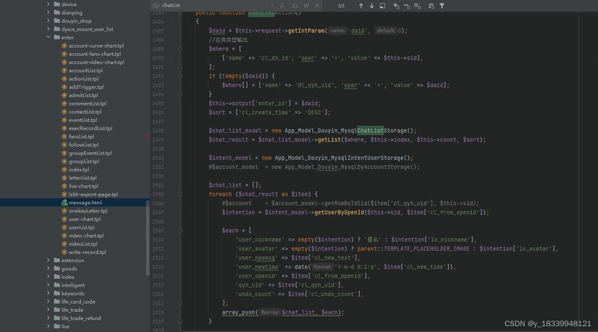This screenshot has height=332, width=598.
Task: Expand the intelligent folder
Action: (x=48, y=285)
